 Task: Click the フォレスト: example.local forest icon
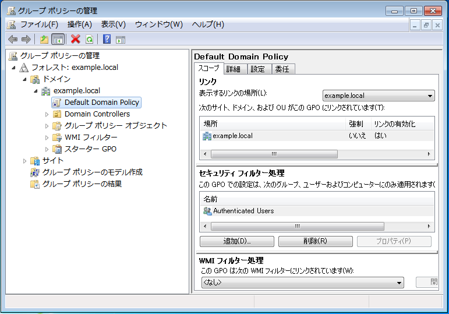[x=24, y=68]
